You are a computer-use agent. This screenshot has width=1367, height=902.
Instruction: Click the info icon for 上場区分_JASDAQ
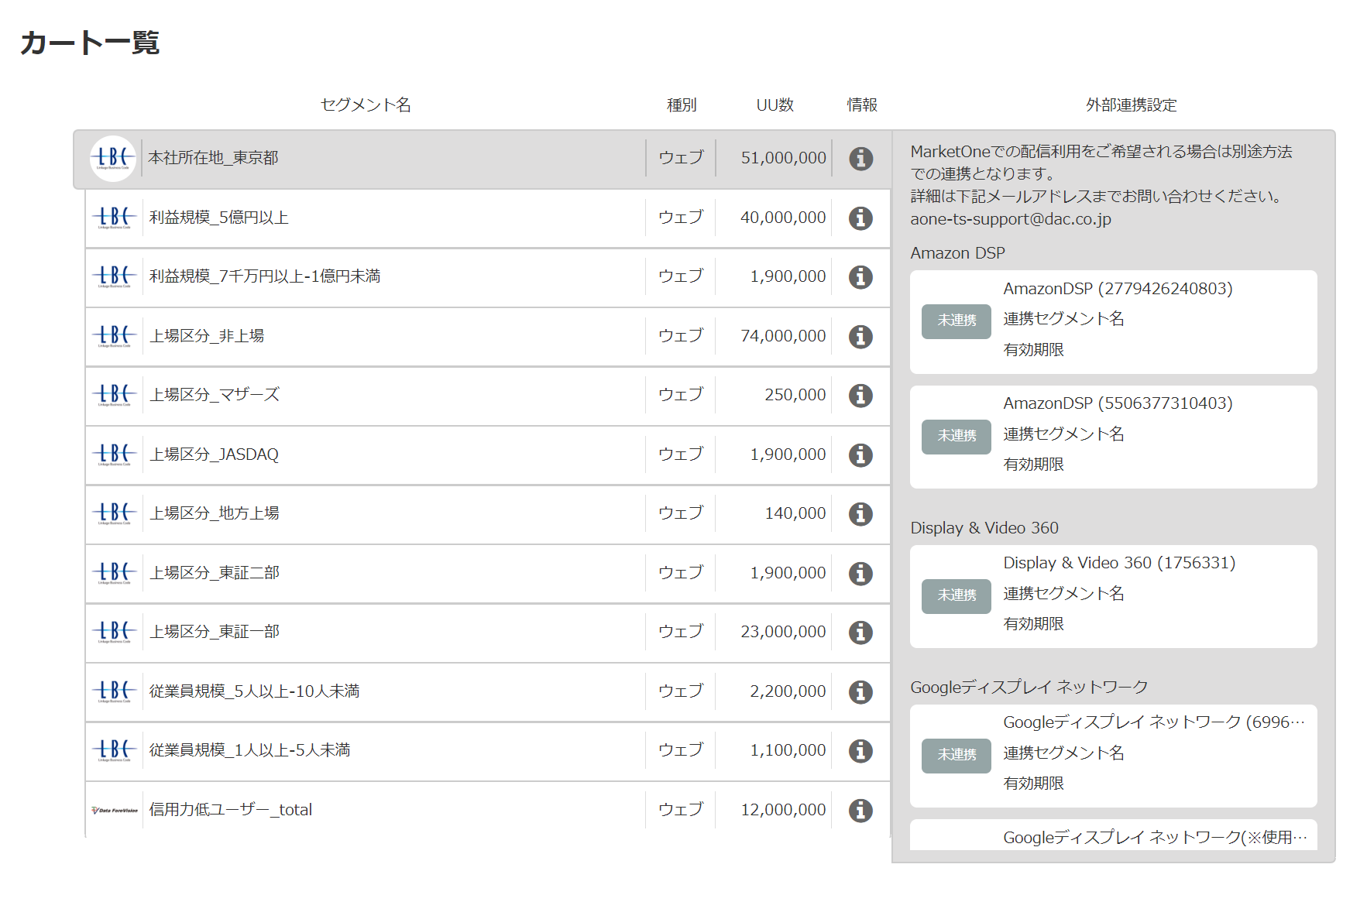[860, 454]
